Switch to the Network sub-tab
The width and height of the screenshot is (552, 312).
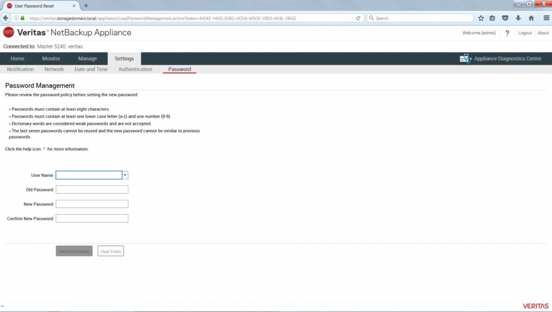tap(54, 69)
